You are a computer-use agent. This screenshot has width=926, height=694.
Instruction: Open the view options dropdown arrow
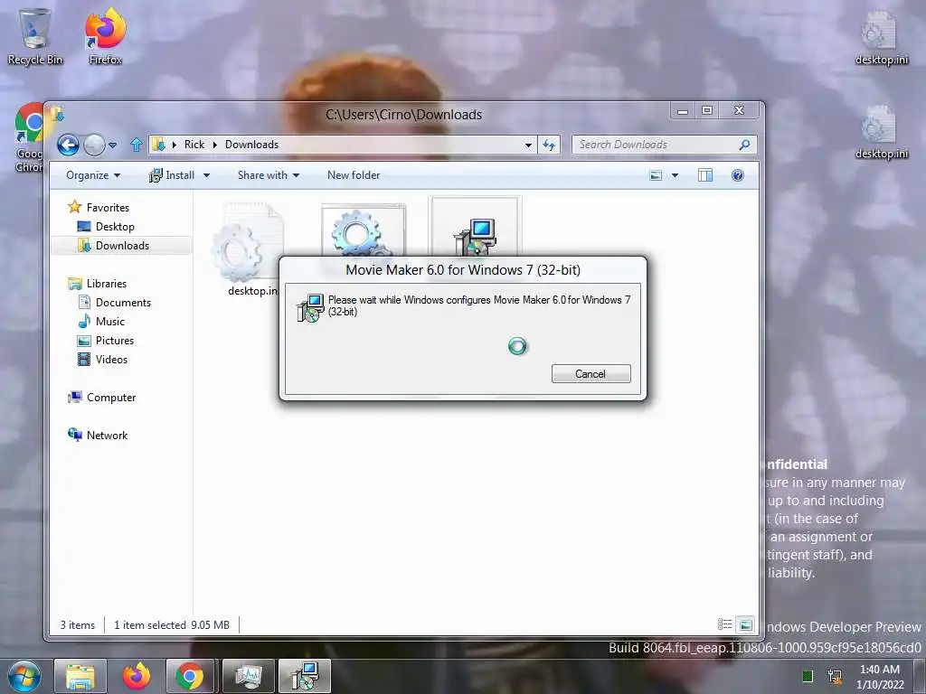pos(675,176)
